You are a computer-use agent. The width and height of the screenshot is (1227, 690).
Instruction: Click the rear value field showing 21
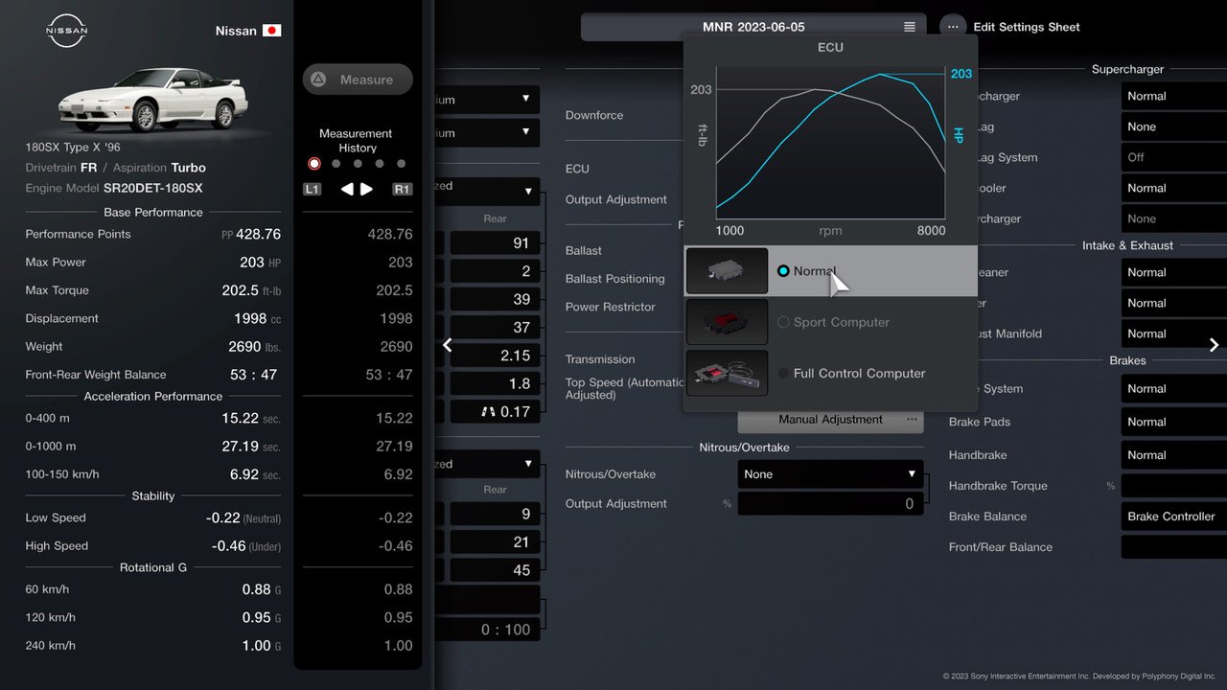495,542
